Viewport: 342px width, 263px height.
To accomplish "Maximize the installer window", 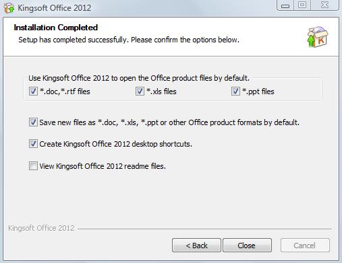I will pyautogui.click(x=302, y=5).
